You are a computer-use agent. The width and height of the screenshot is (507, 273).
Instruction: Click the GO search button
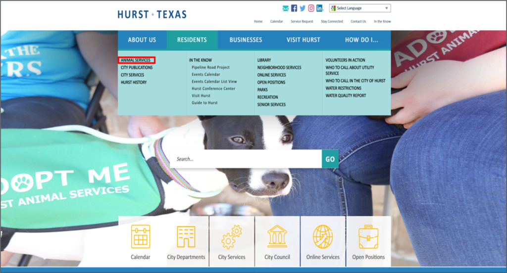330,159
